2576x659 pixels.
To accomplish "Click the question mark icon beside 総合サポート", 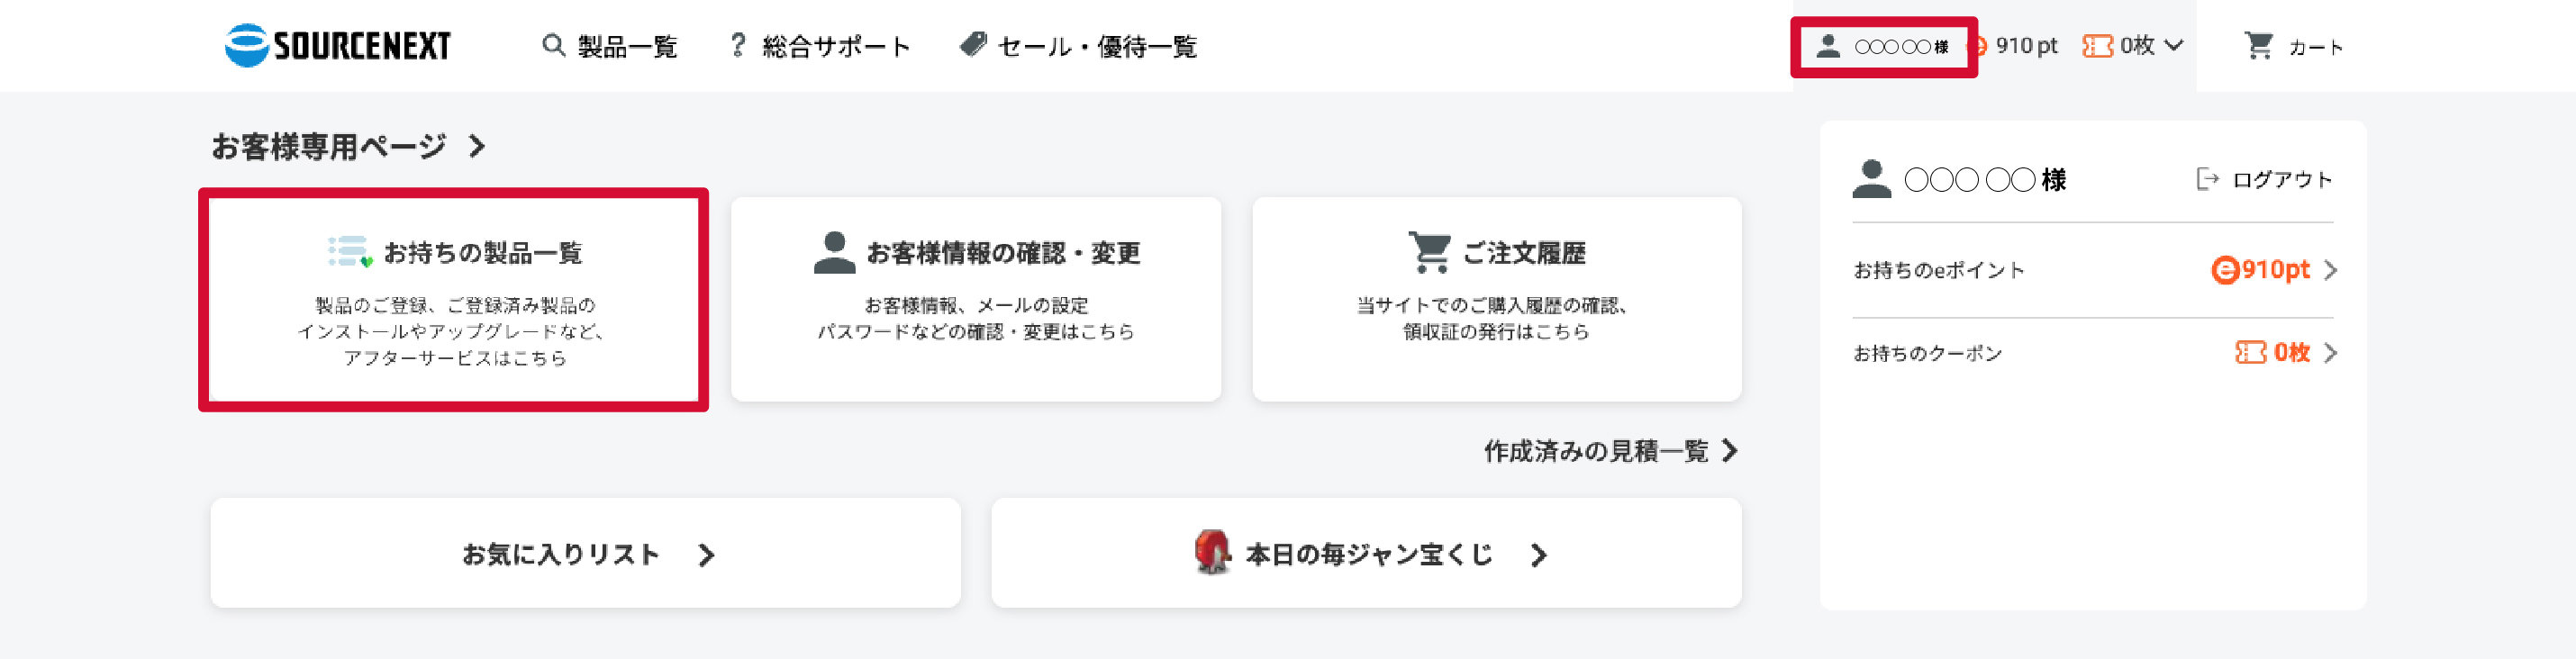I will coord(737,45).
